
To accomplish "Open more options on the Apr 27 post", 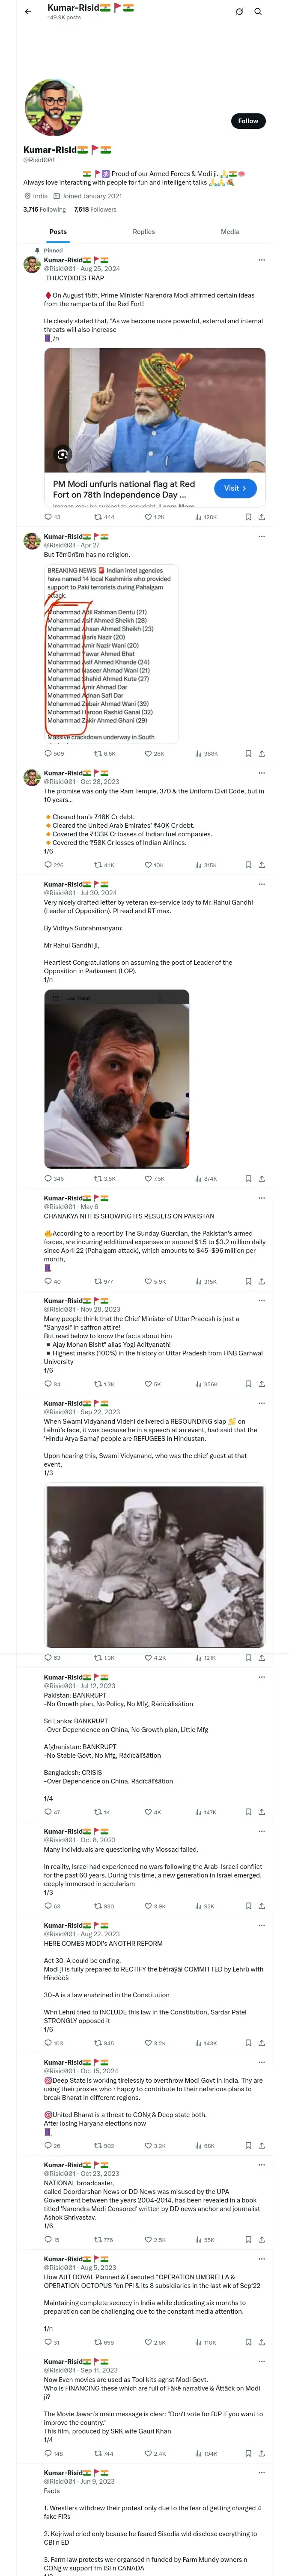I will (262, 537).
